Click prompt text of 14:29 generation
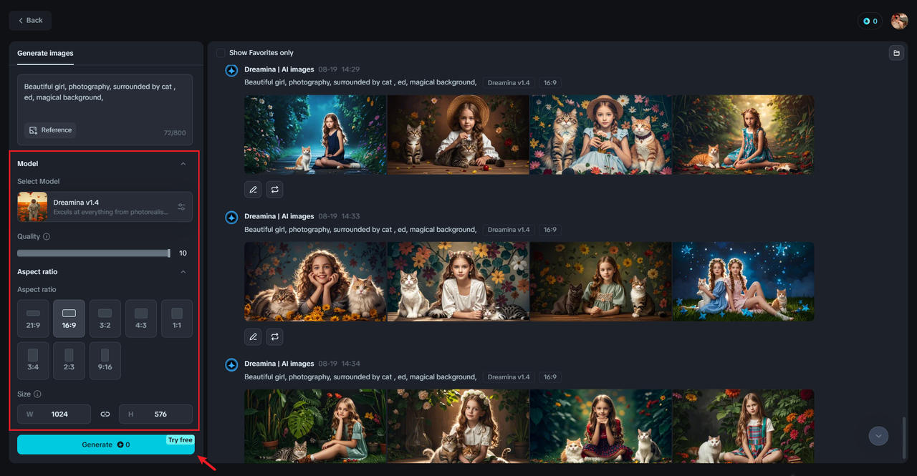 coord(360,82)
